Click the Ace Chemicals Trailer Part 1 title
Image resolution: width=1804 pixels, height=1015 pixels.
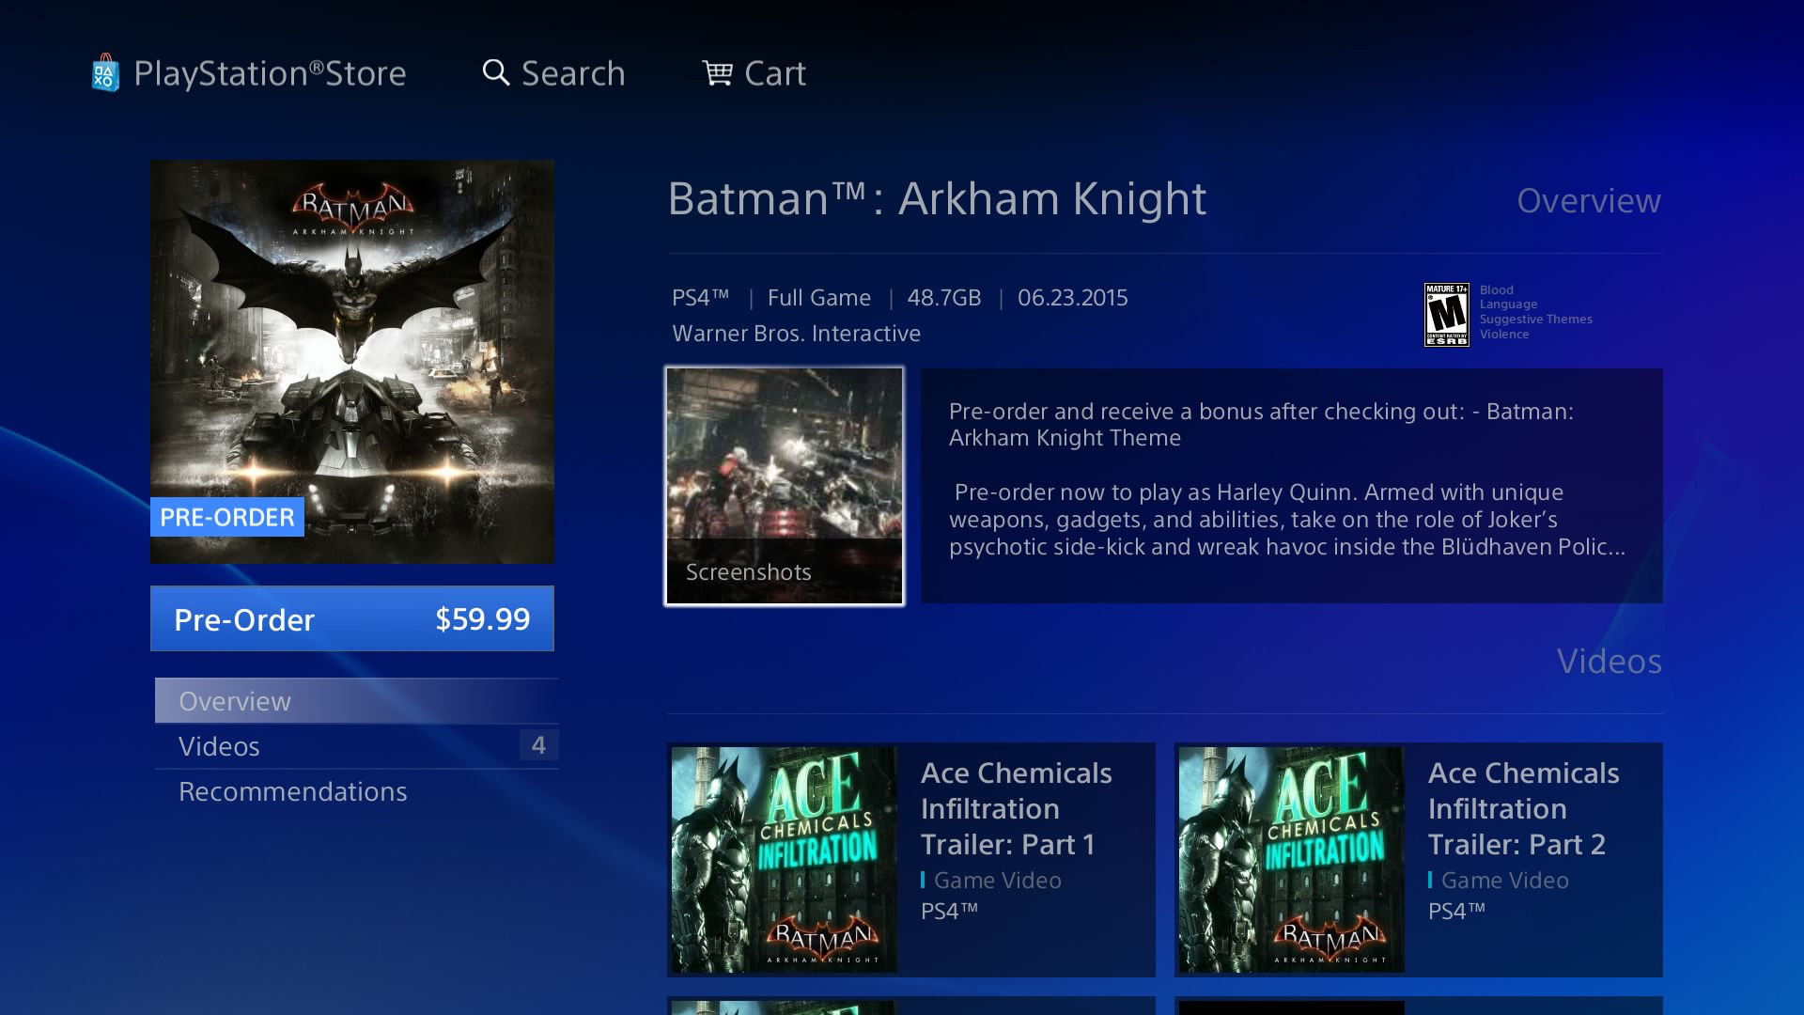click(1017, 808)
